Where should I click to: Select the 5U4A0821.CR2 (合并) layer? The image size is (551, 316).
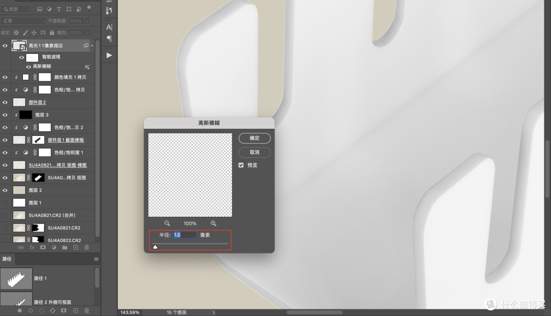pyautogui.click(x=52, y=215)
